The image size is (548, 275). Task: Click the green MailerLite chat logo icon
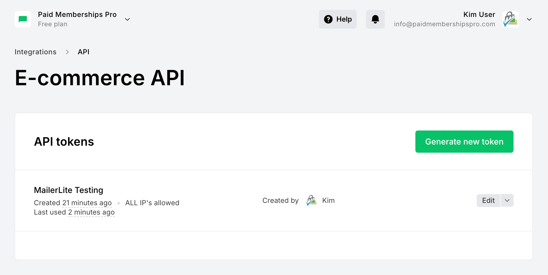coord(23,19)
